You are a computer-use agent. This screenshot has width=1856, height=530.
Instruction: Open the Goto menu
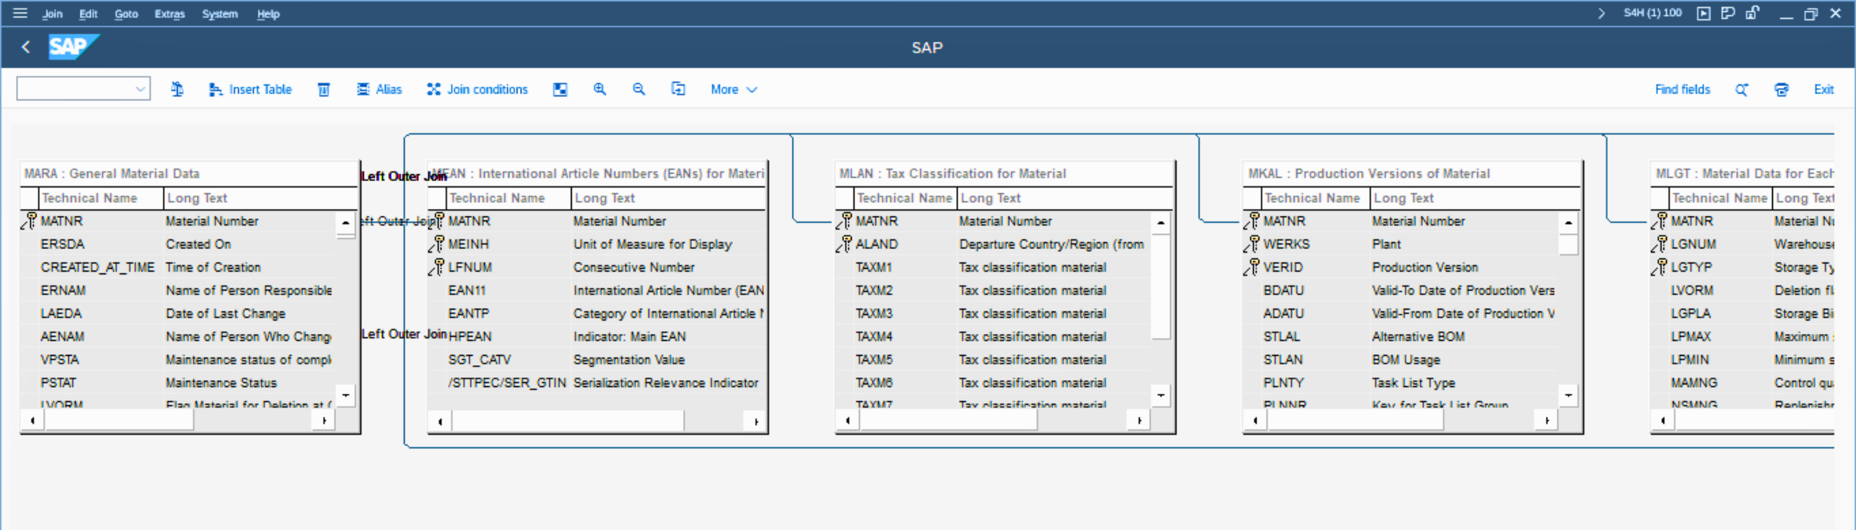pos(126,14)
